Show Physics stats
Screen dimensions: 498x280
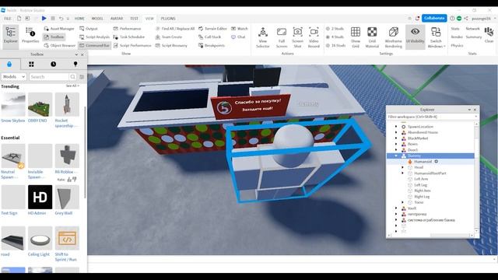pos(457,45)
